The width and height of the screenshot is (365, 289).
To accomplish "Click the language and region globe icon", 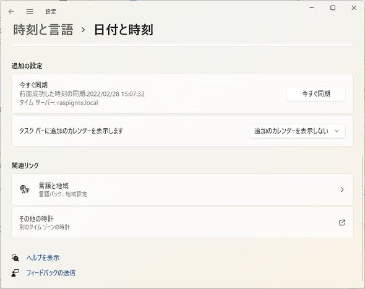I will click(25, 189).
